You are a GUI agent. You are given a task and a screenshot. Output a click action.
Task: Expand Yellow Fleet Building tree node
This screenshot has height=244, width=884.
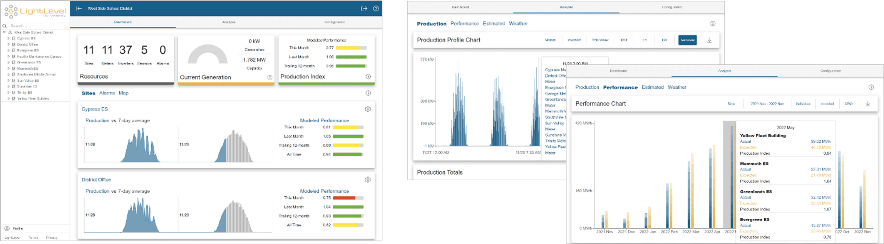coord(8,99)
